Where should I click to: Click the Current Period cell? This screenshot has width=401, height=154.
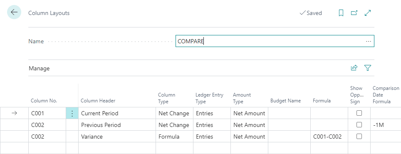tap(117, 113)
